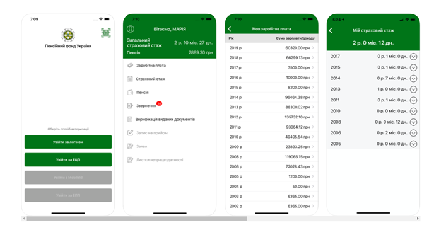Image resolution: width=434 pixels, height=230 pixels.
Task: Select the 8200.00 грн salary for 2015
Action: (x=298, y=88)
